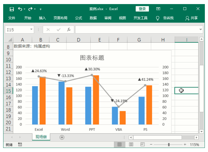Image resolution: width=208 pixels, height=152 pixels.
Task: Add a new sheet with plus icon
Action: coord(62,137)
